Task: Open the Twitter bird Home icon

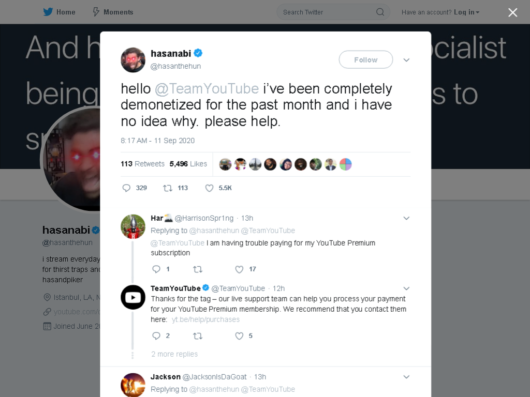Action: [x=48, y=12]
